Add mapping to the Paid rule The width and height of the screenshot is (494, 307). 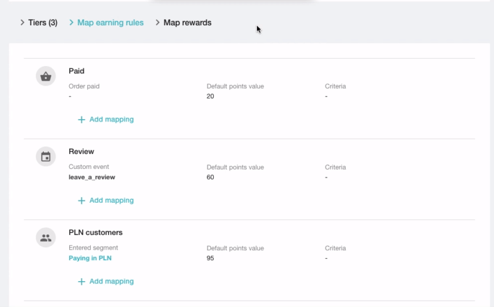(112, 120)
